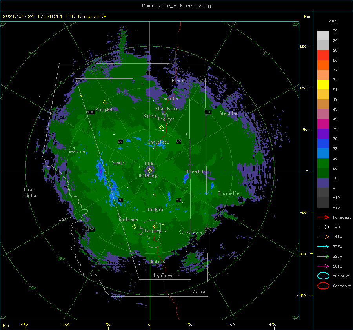
Task: Click the Stettler label
Action: (229, 113)
